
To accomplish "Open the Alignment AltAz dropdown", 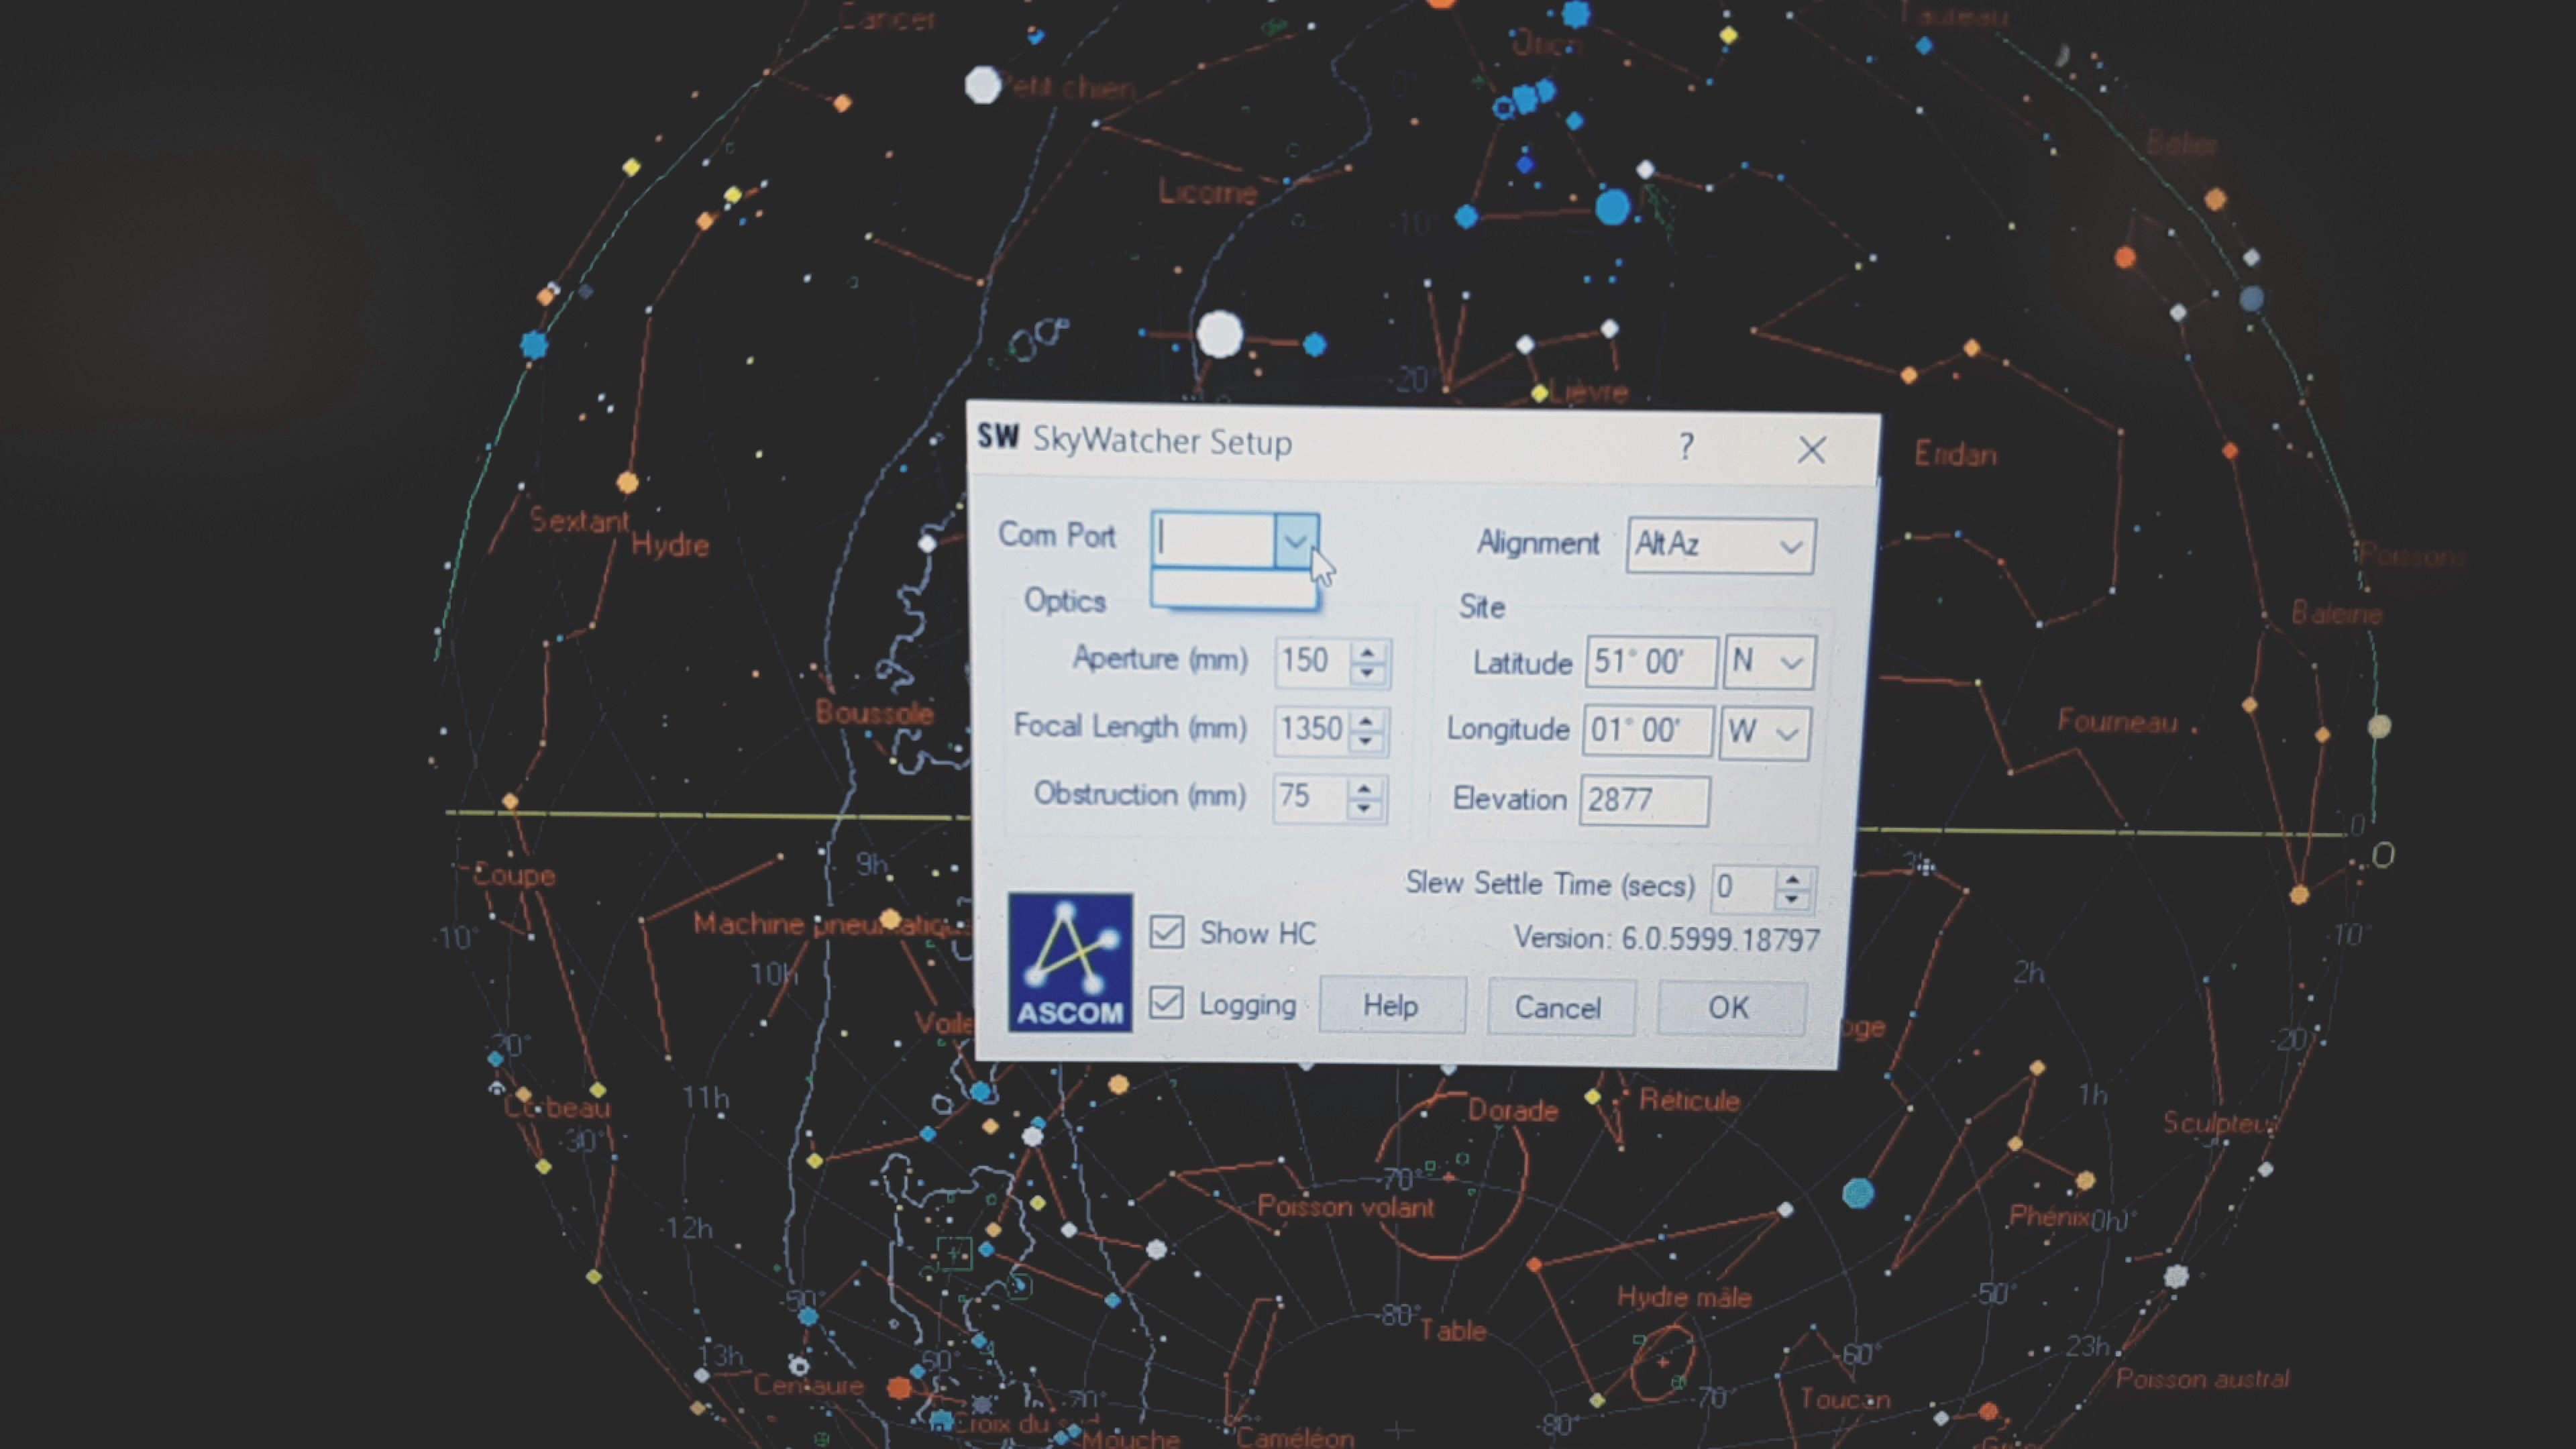I will [1789, 546].
